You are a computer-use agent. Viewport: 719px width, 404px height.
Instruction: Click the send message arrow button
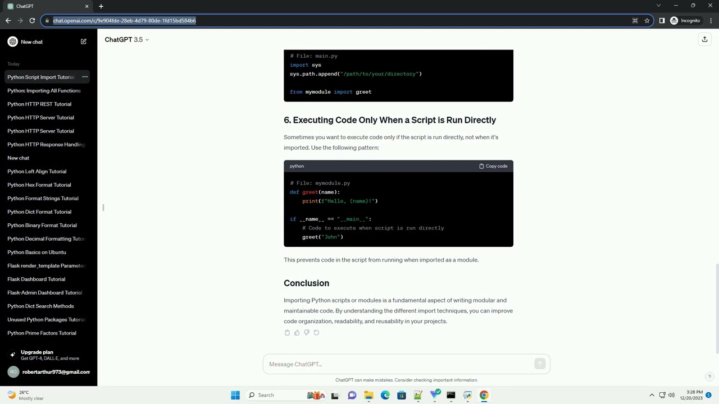point(540,364)
